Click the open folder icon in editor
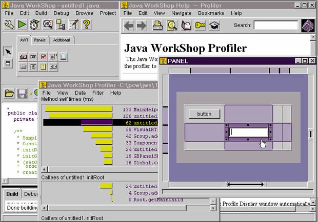The image size is (318, 222). coord(9,93)
